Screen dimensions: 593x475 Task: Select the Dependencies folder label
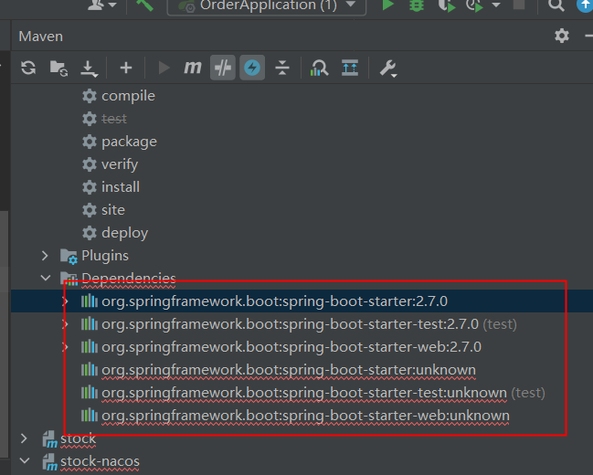pyautogui.click(x=129, y=279)
